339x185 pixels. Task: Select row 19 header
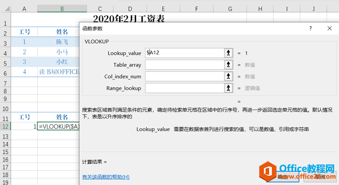(x=5, y=182)
